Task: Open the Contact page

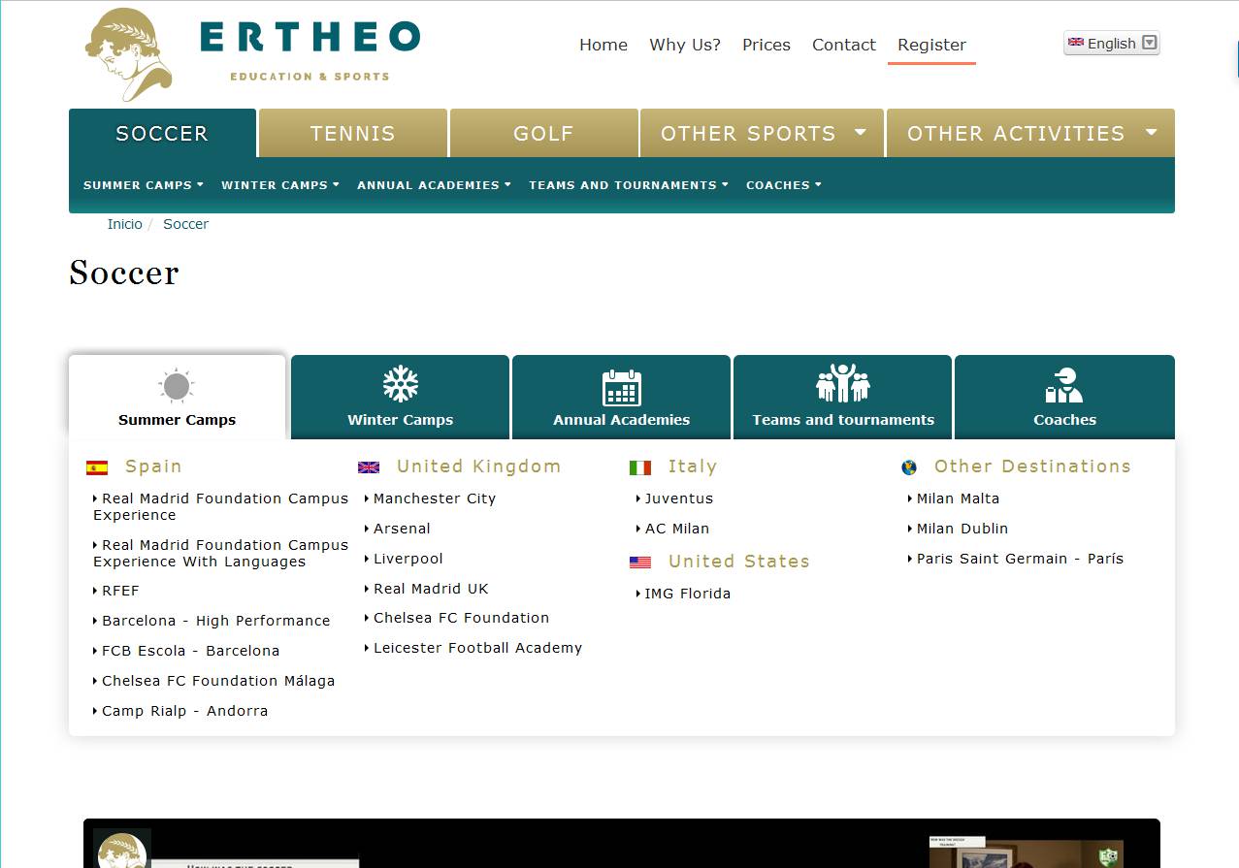Action: [x=844, y=45]
